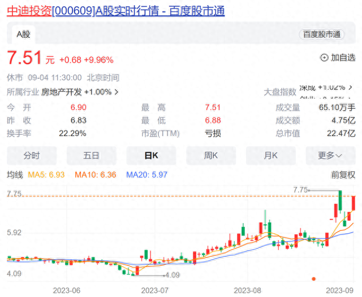
Task: Click the 总市值 value 22.47亿
Action: coord(341,133)
